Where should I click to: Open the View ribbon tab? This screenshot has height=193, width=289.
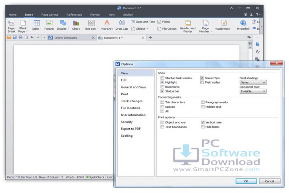tap(112, 14)
